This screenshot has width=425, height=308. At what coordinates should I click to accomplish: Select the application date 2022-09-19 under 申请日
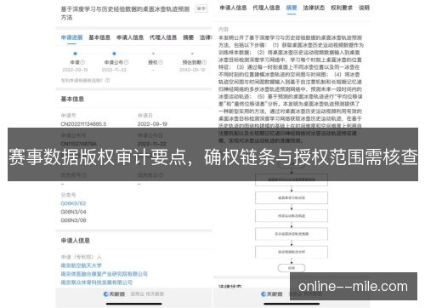152,124
